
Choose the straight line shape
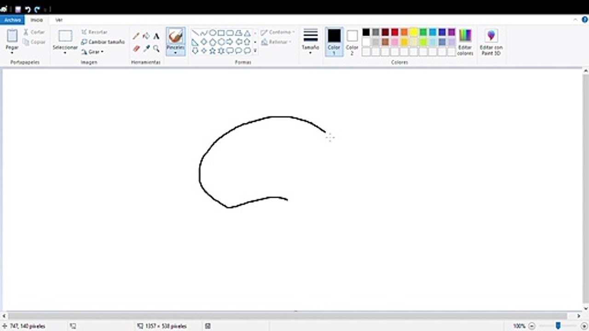click(x=195, y=33)
